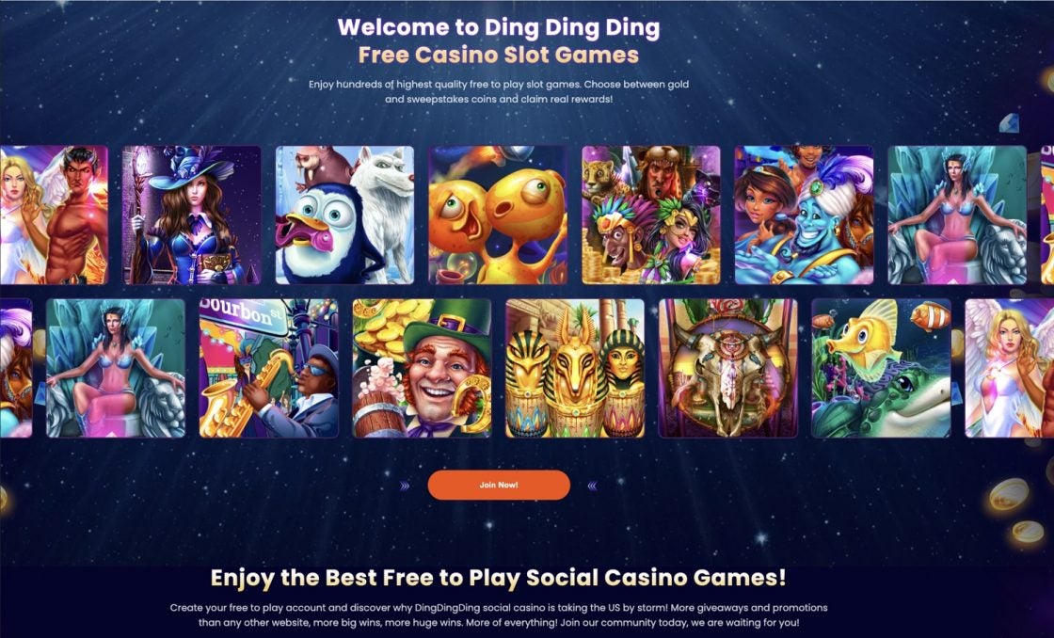Open the witch with blue hat game
1054x638 pixels.
click(192, 215)
